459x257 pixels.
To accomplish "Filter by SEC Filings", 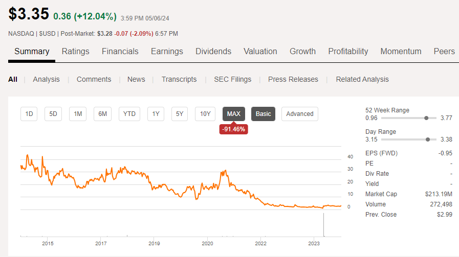I will 232,79.
